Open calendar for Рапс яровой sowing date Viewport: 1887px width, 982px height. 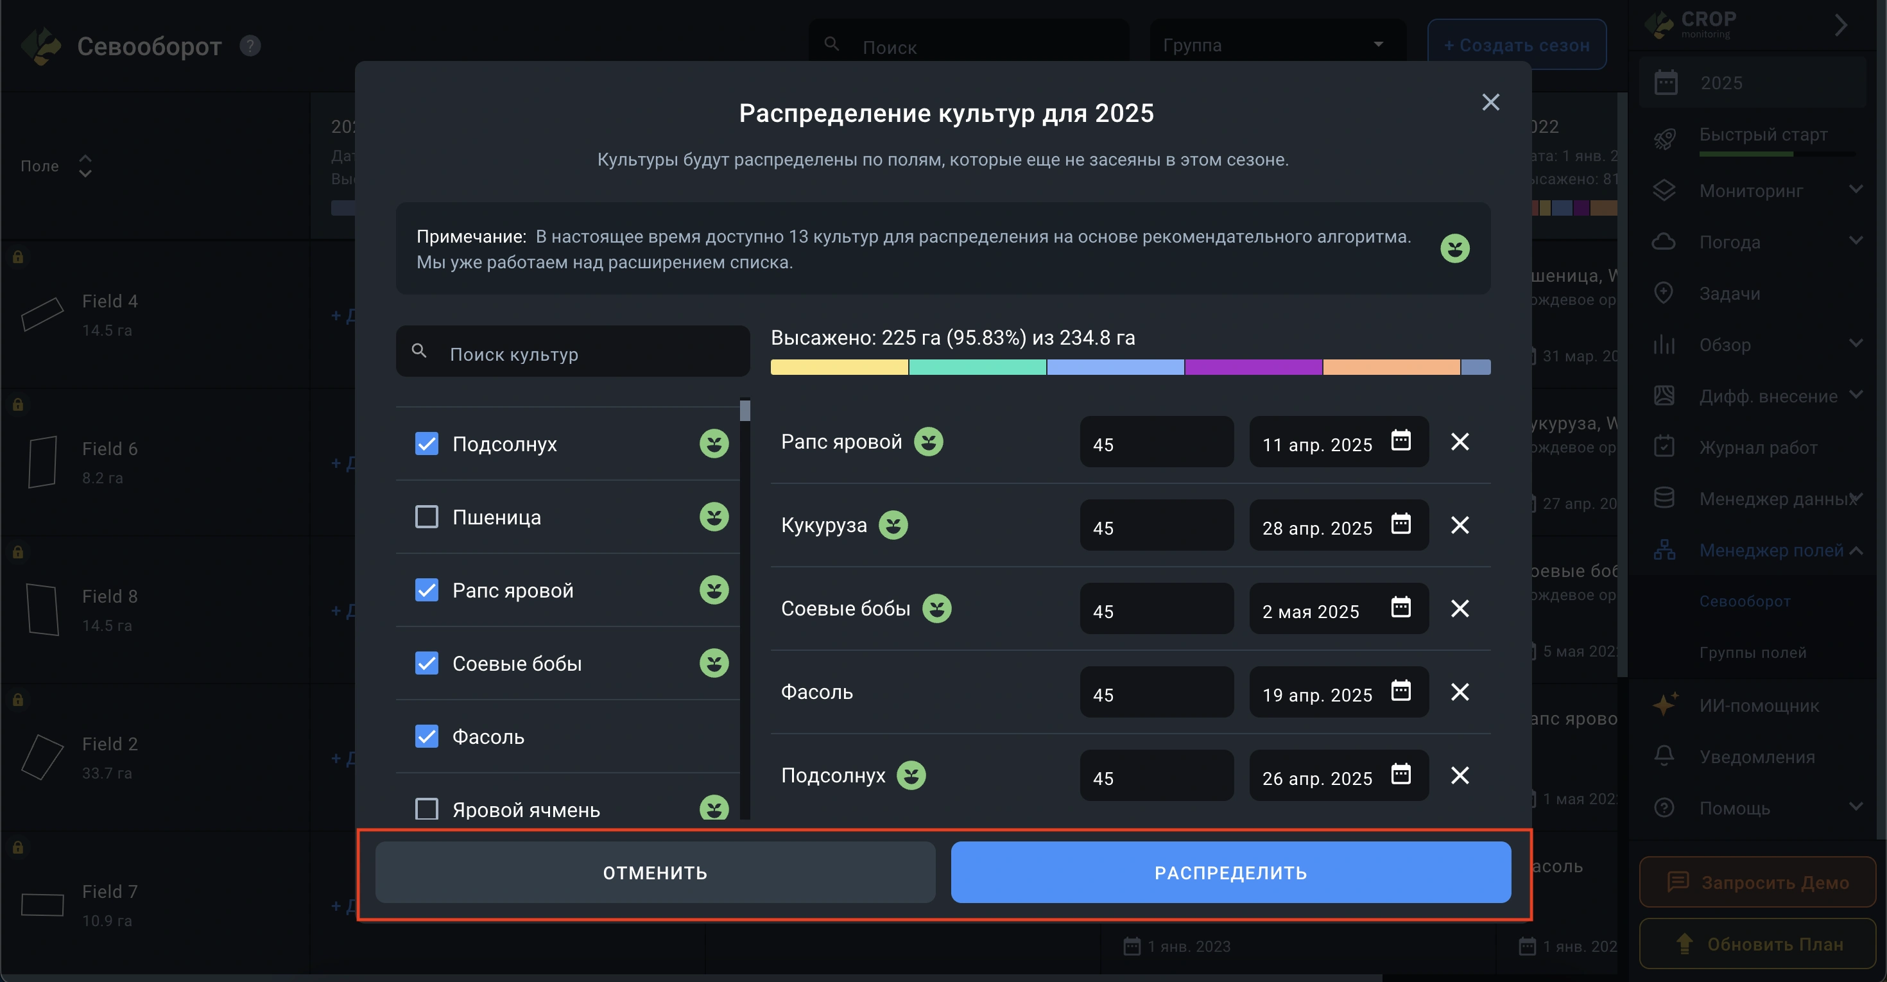[1400, 441]
